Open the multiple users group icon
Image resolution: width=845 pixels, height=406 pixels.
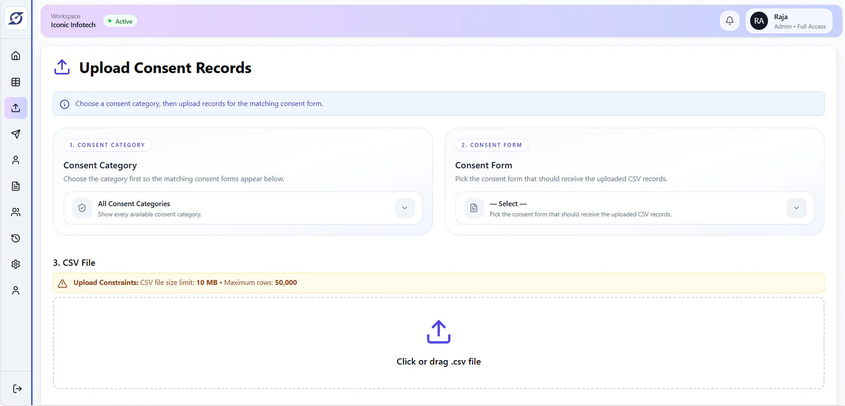[x=16, y=212]
